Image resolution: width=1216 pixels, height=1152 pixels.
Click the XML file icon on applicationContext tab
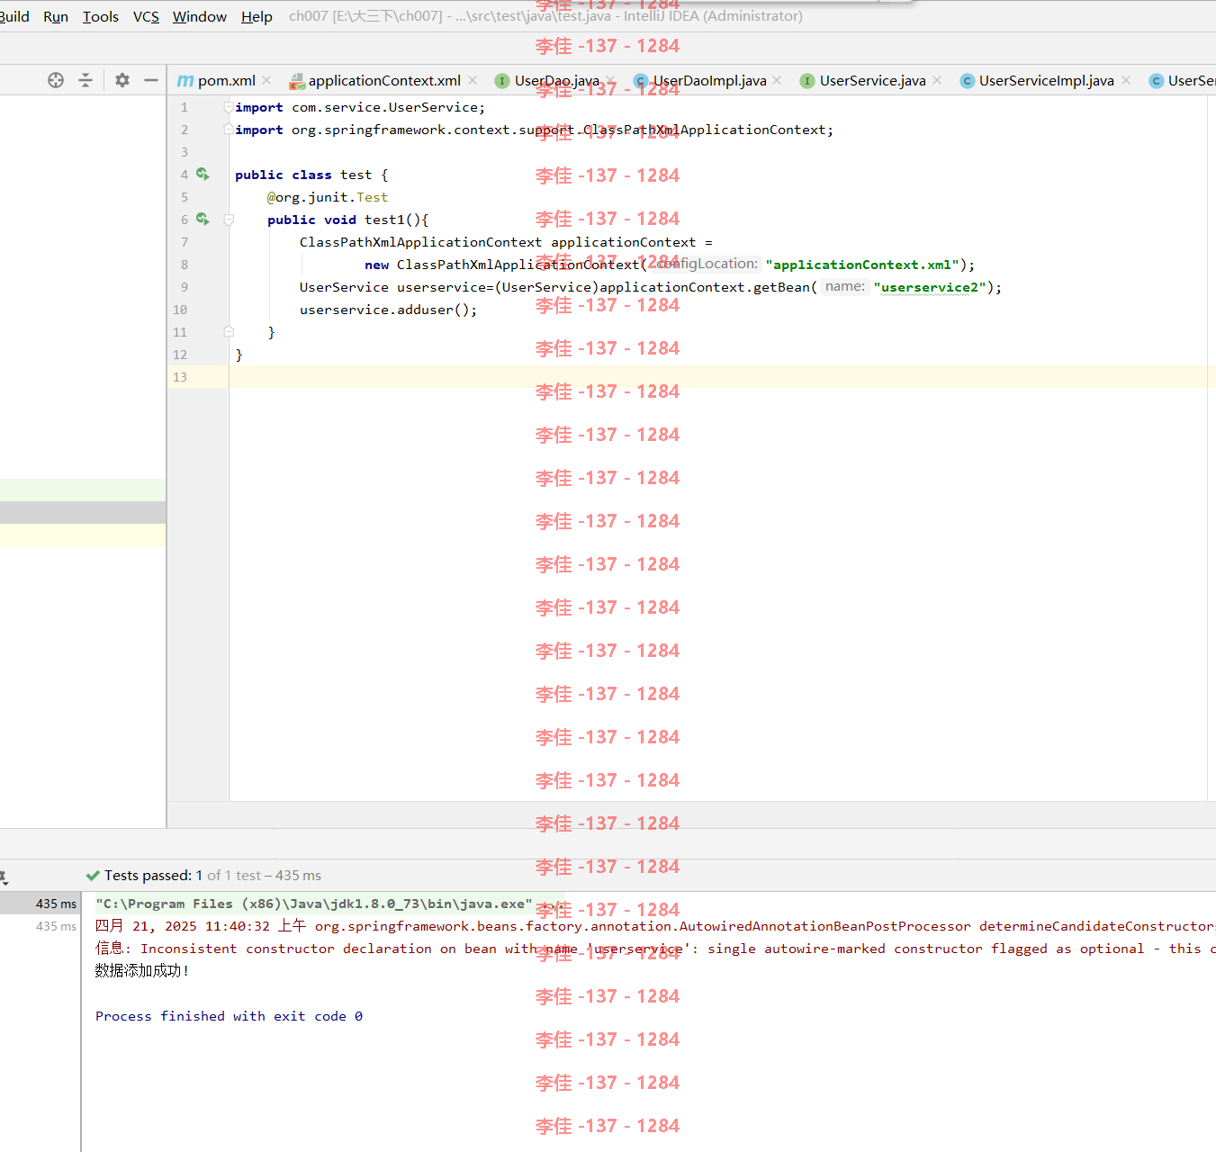coord(296,81)
